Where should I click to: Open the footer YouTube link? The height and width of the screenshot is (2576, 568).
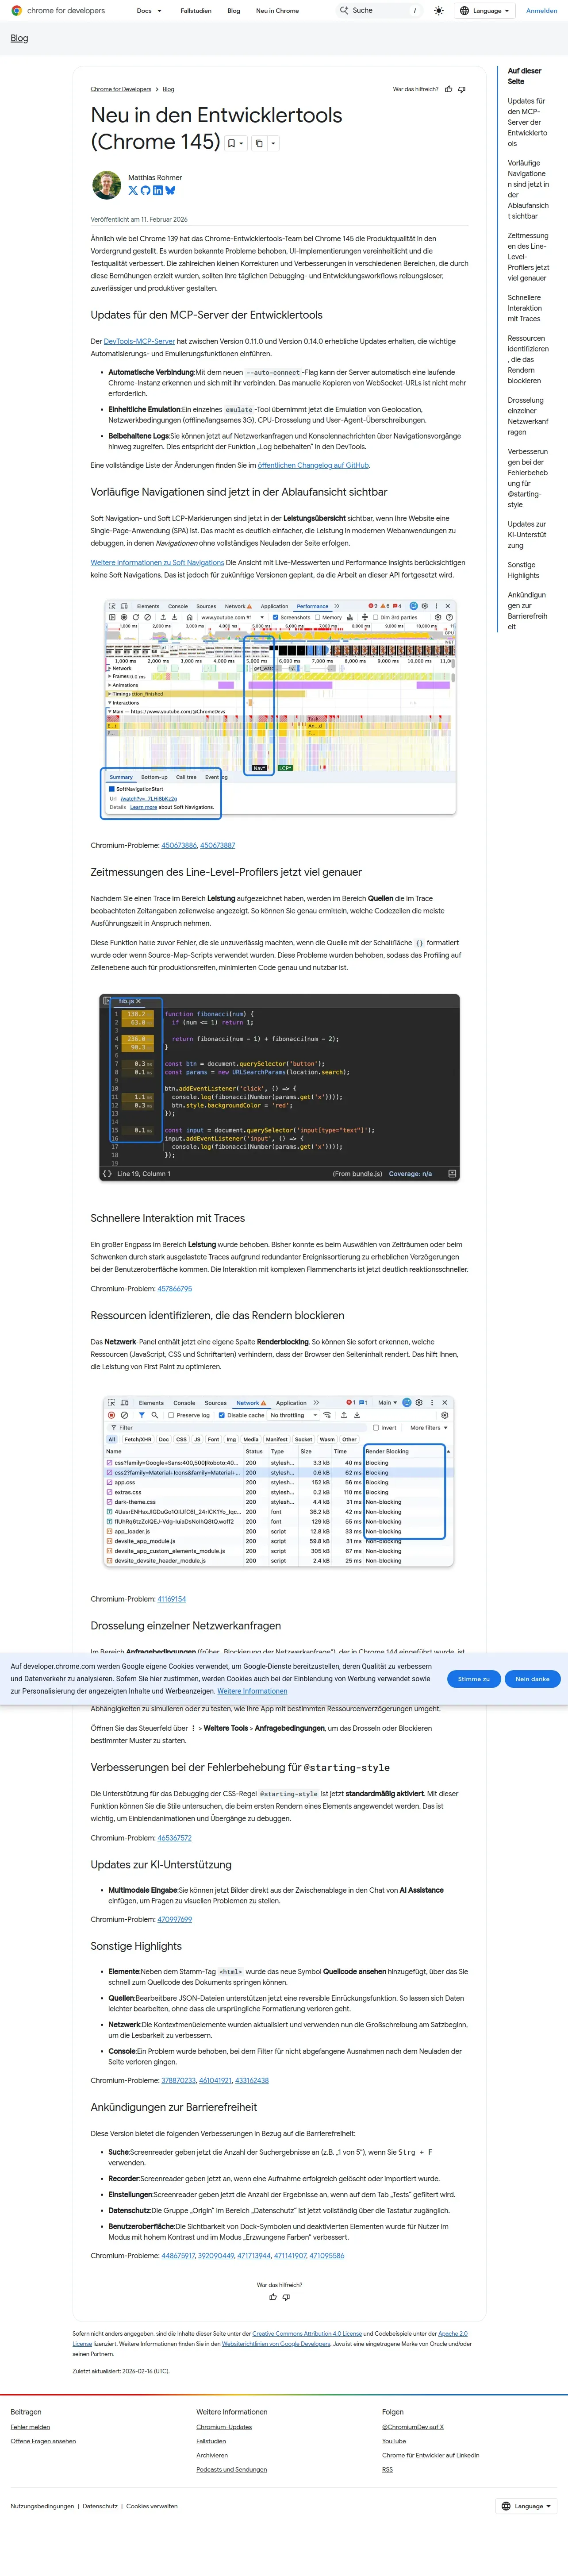(394, 2441)
